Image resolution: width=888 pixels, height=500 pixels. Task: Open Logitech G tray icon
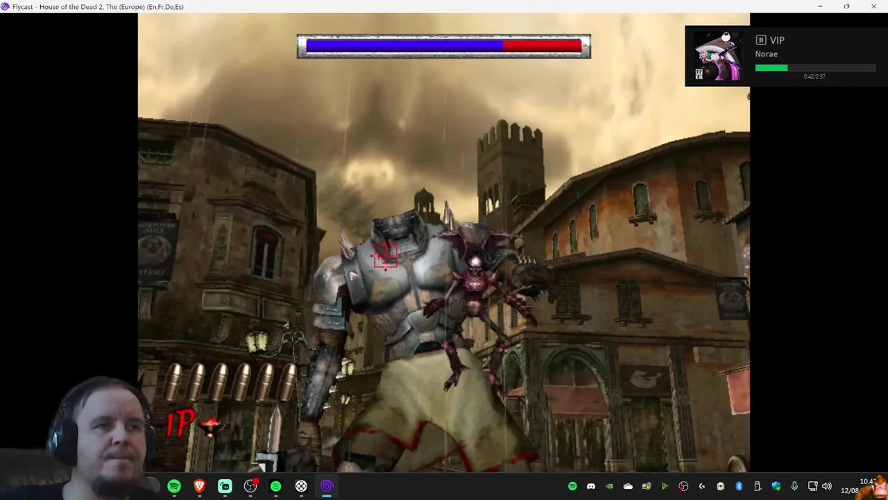pos(702,487)
